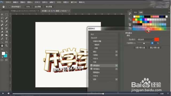
Task: Toggle 滚动所有窗口 scroll all windows option
Action: point(10,7)
